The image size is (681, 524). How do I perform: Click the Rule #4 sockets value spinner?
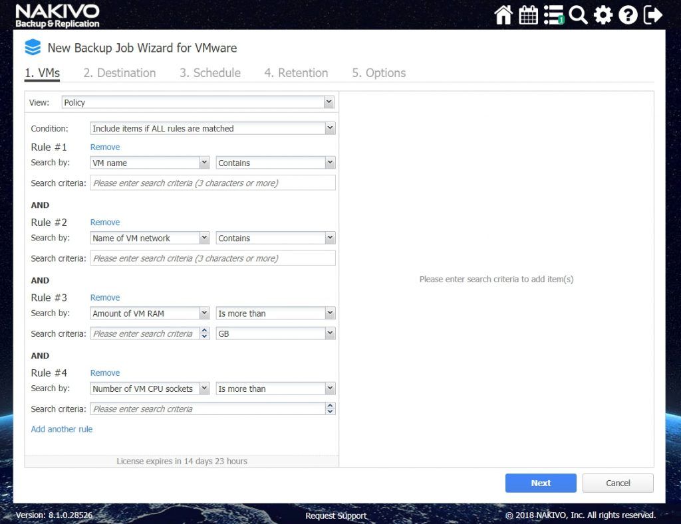(330, 408)
